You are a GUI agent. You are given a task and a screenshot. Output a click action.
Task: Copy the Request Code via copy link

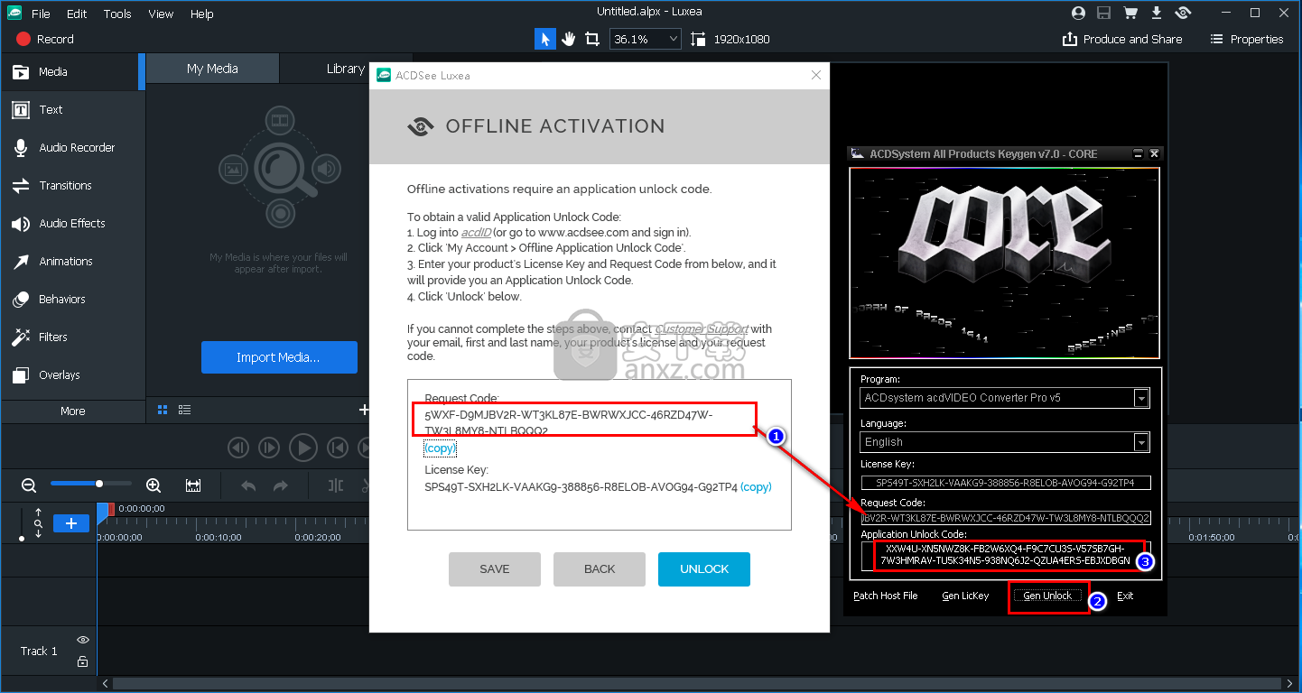coord(441,448)
